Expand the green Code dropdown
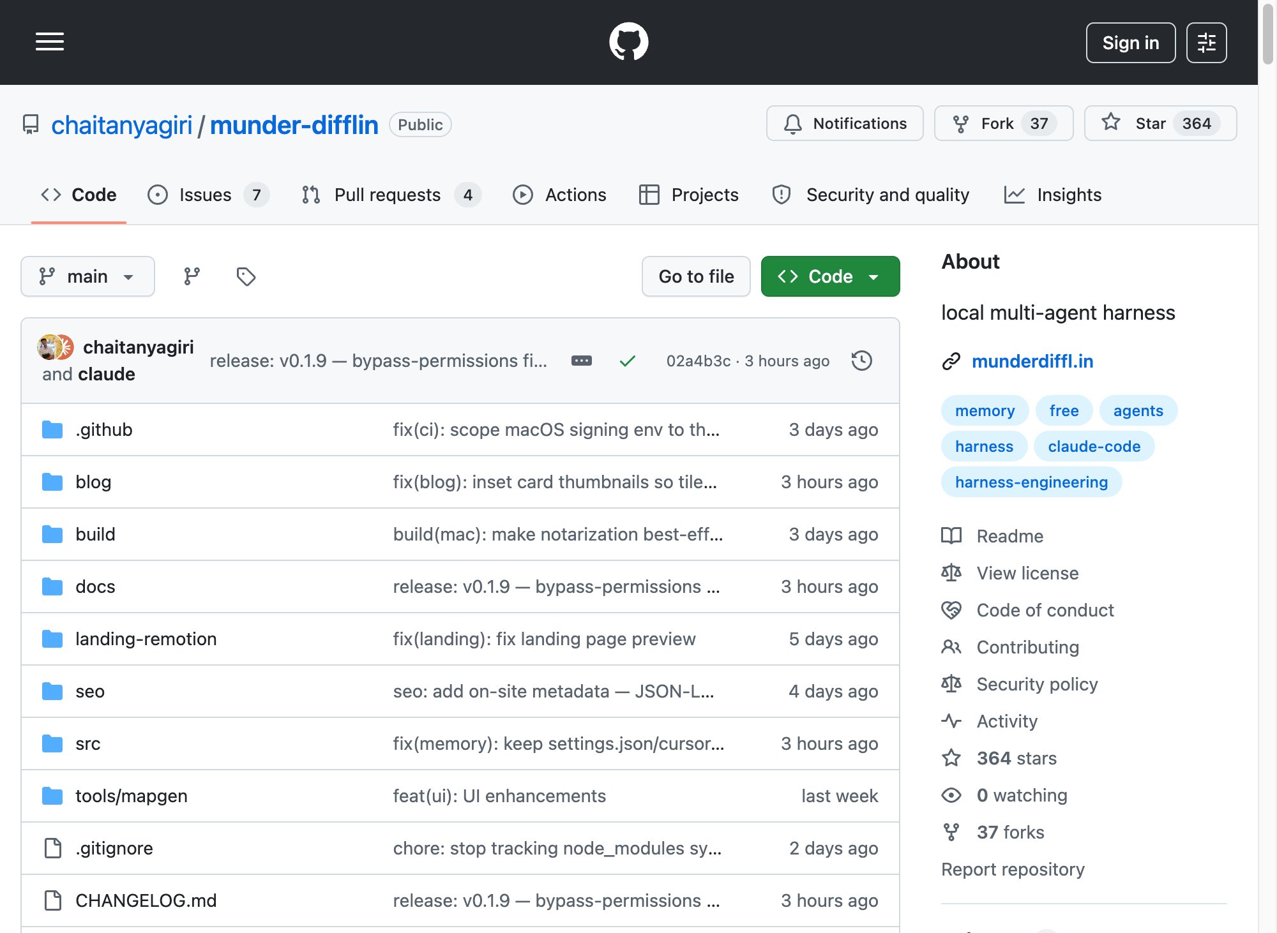1277x933 pixels. [830, 276]
